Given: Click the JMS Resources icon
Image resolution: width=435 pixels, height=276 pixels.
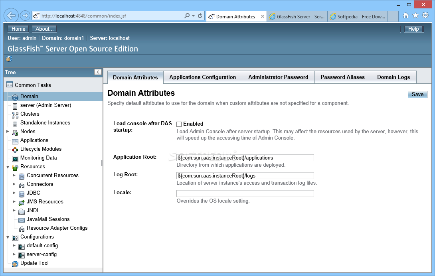Looking at the screenshot, I should [22, 203].
